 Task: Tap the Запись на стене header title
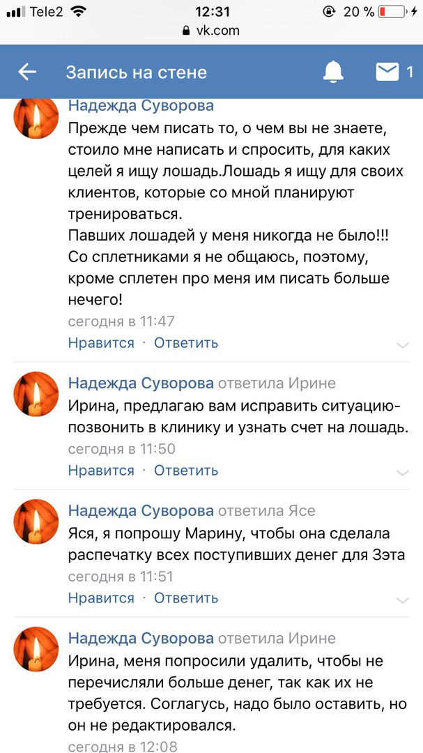point(137,72)
